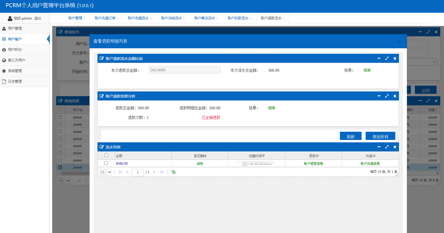Go to the last page of 流水列表

[161, 172]
